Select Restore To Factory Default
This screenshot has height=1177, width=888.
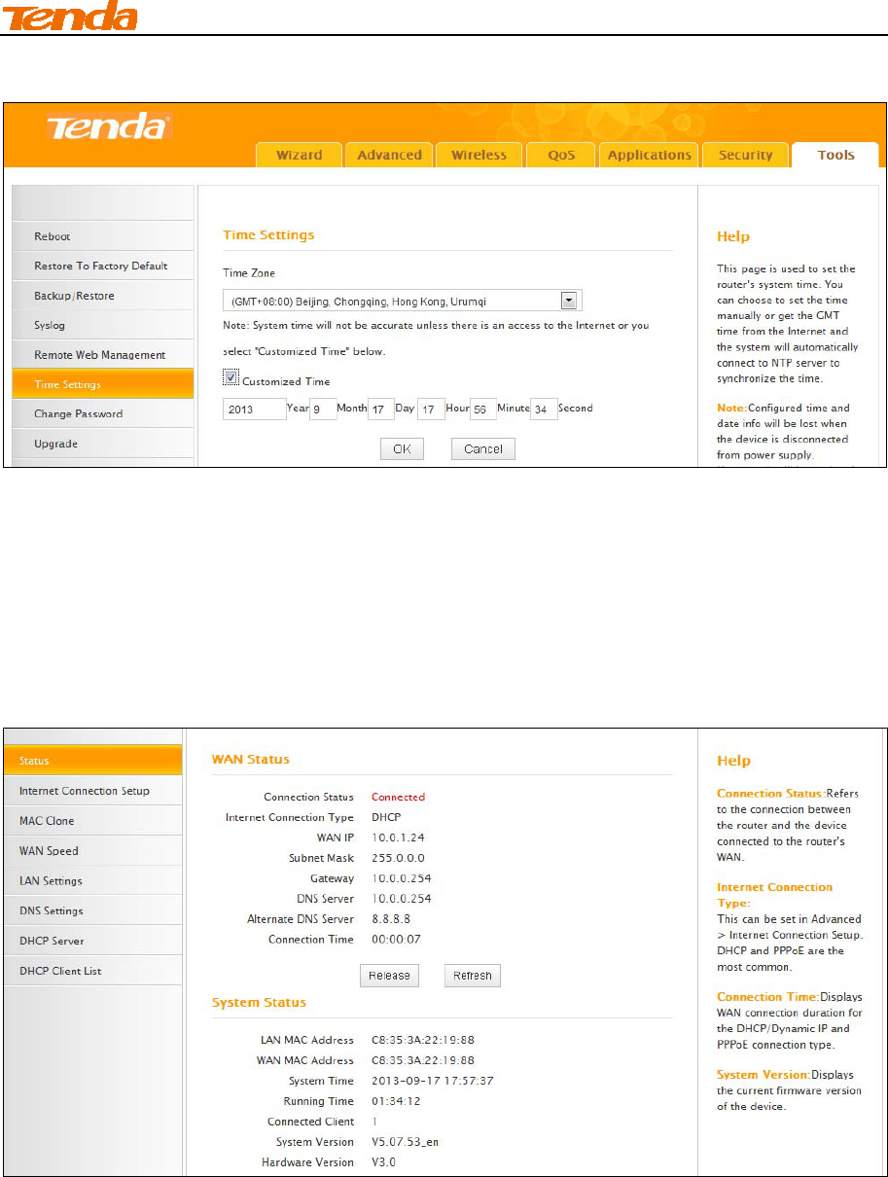click(103, 266)
